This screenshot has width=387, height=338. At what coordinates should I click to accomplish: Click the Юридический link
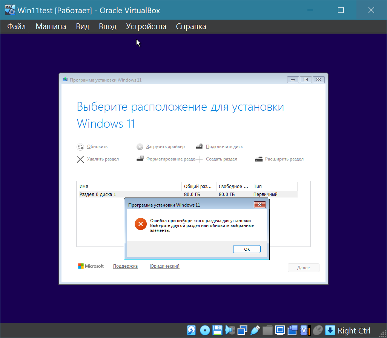coord(164,266)
